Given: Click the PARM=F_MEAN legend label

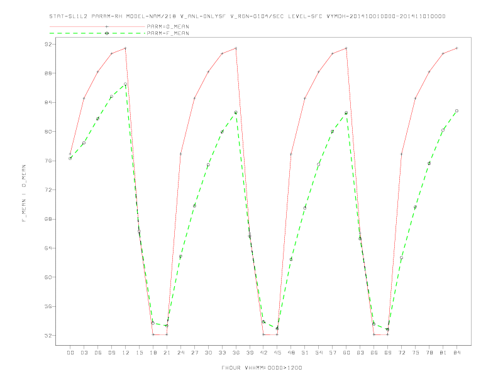Looking at the screenshot, I should [x=168, y=33].
